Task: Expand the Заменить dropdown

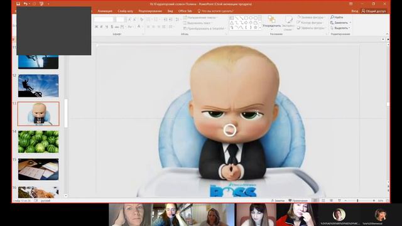Action: pyautogui.click(x=350, y=23)
